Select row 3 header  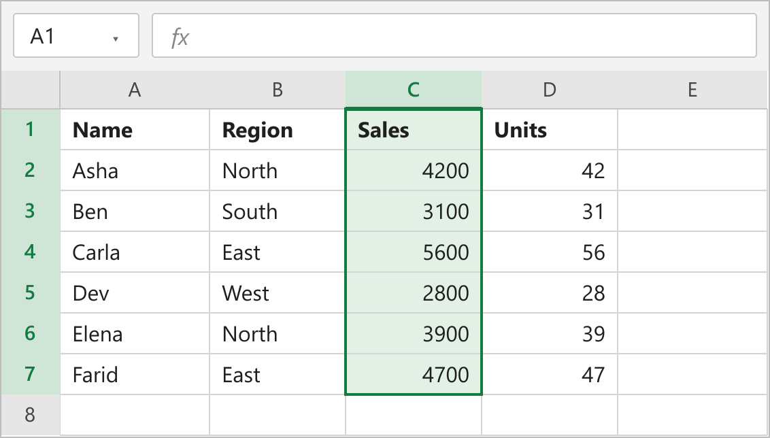coord(31,211)
